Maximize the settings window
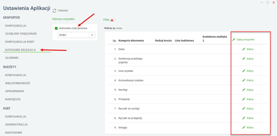The image size is (277, 136). coord(268,2)
